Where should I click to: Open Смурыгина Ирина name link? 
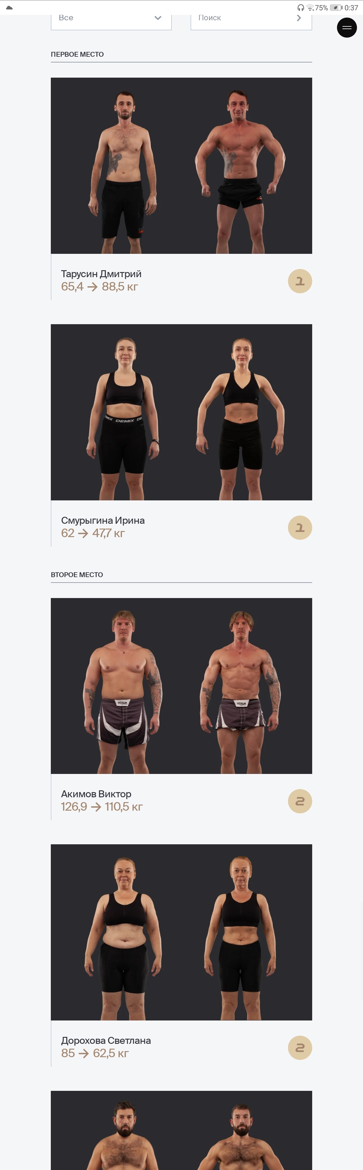(103, 520)
